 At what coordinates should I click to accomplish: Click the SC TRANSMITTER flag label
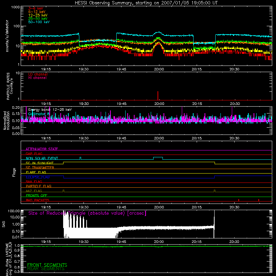(40, 168)
